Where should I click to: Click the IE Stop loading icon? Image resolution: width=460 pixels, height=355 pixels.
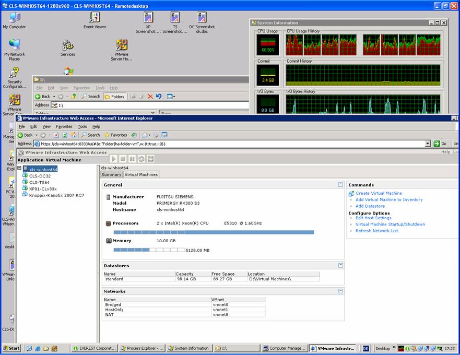tap(56, 135)
